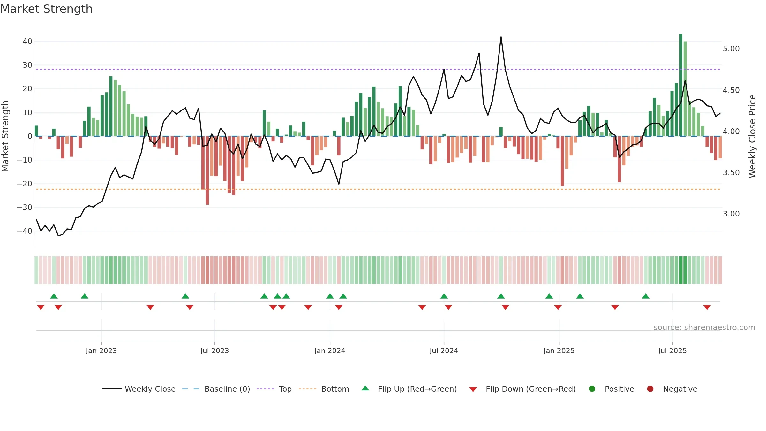Click the green Flip Up triangle in the legend
This screenshot has width=766, height=431.
tap(365, 388)
